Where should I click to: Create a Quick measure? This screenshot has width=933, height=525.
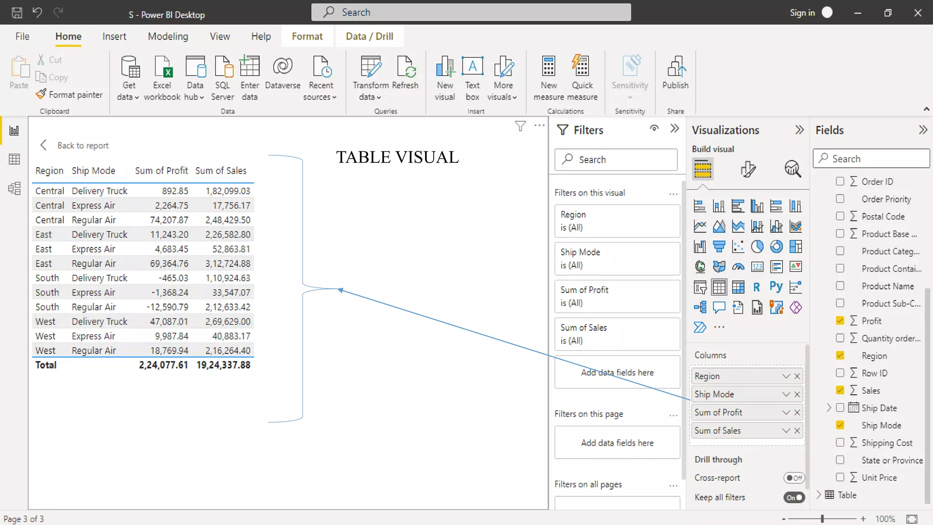(x=582, y=78)
